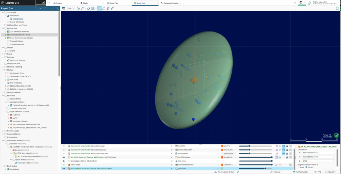The width and height of the screenshot is (341, 174).
Task: Open the Combined Estimator tab
Action: [x=172, y=3]
